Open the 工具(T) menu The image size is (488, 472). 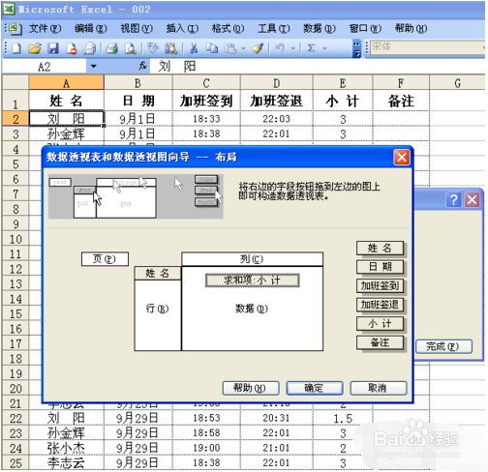274,29
